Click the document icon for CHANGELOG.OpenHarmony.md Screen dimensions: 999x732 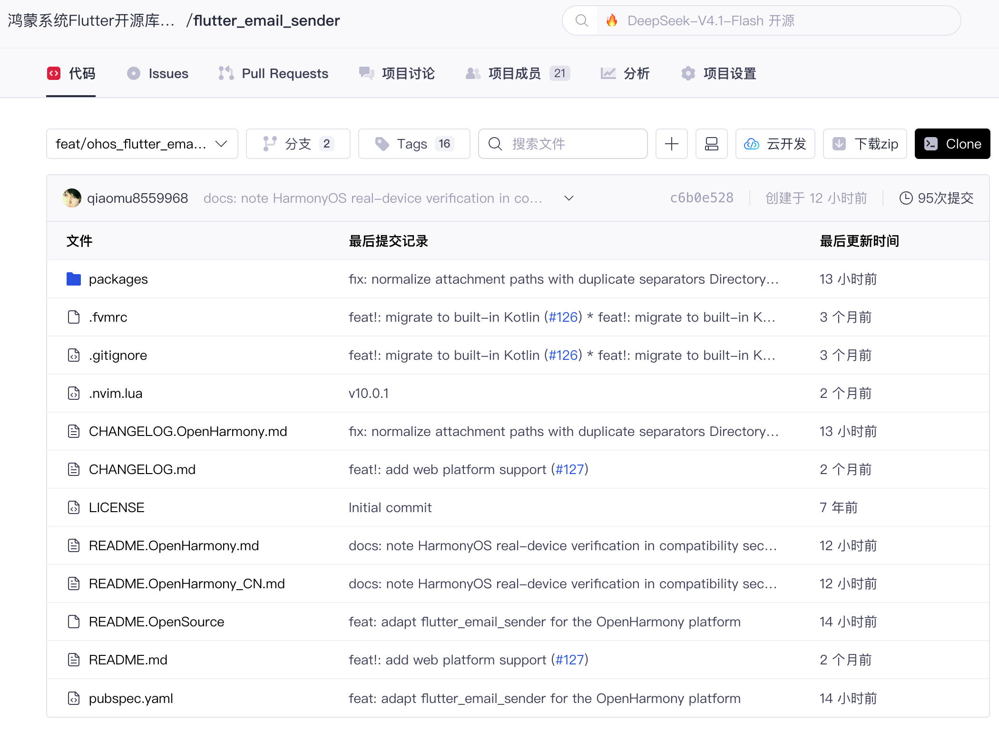pos(74,431)
